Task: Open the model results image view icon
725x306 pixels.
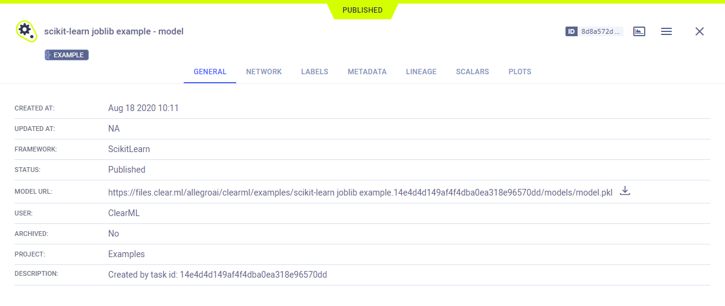Action: 639,31
